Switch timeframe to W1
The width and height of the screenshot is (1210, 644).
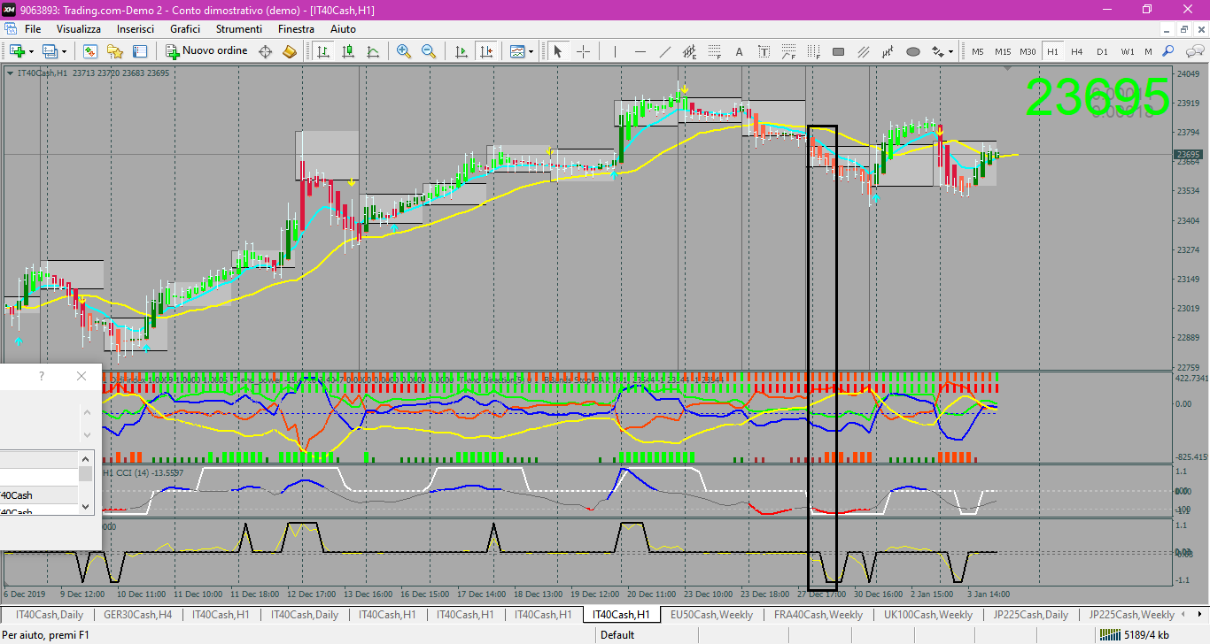[1127, 51]
